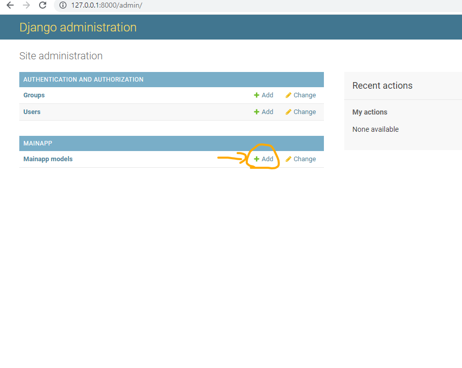Open the Mainapp models list
Screen dimensions: 462x368
(48, 159)
